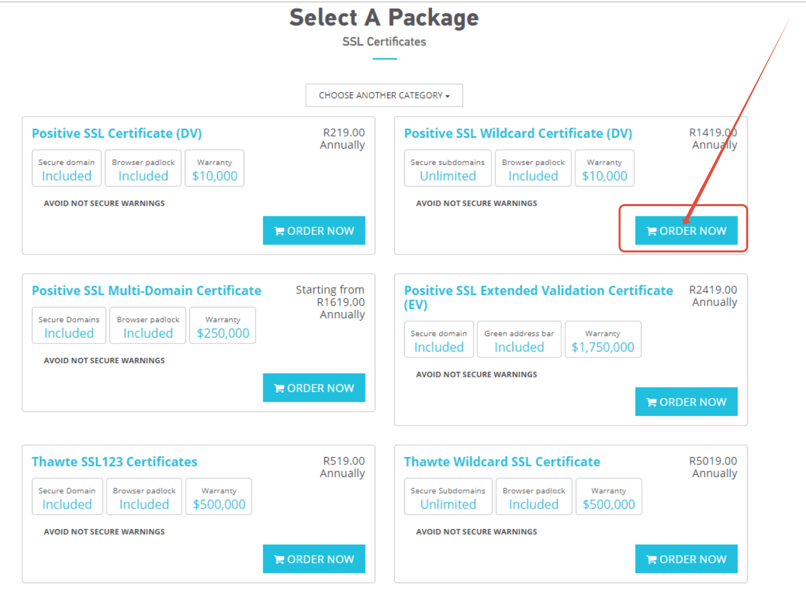Order the Positive SSL Certificate (DV)
The image size is (806, 591).
[314, 231]
